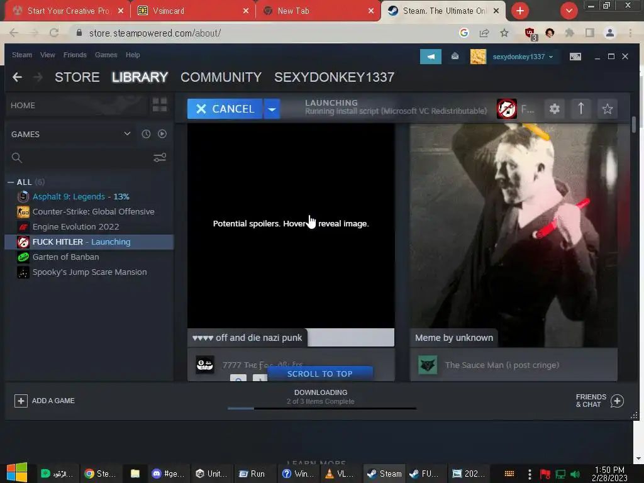Click Chrome address bar URL
Viewport: 644px width, 483px height.
(155, 33)
